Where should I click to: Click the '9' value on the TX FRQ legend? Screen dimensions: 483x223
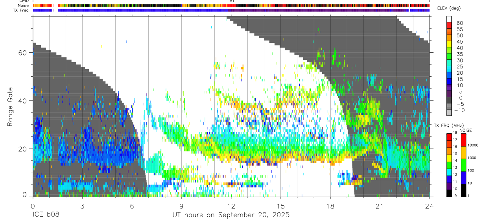point(455,196)
